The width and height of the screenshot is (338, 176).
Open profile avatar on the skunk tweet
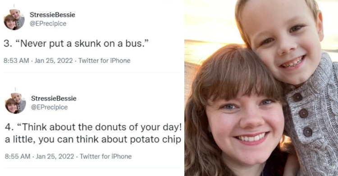coord(14,19)
